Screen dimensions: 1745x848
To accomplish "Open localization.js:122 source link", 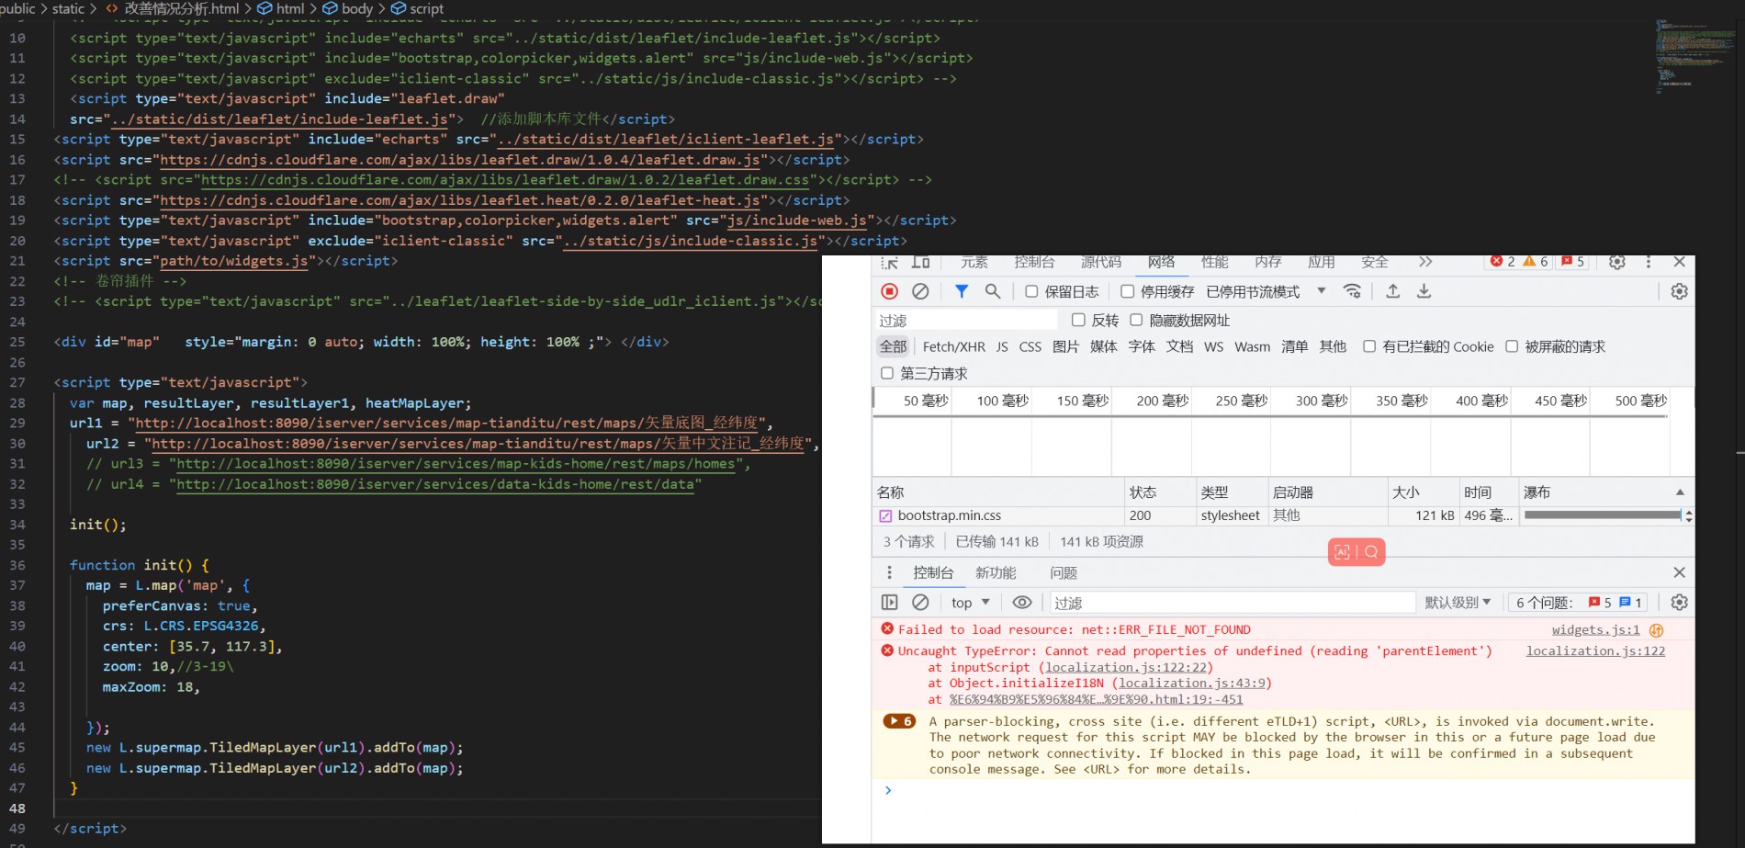I will [x=1595, y=651].
